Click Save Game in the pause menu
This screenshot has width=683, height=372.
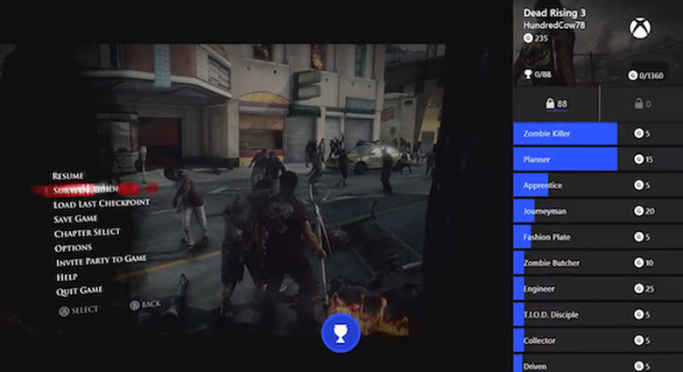click(x=75, y=219)
